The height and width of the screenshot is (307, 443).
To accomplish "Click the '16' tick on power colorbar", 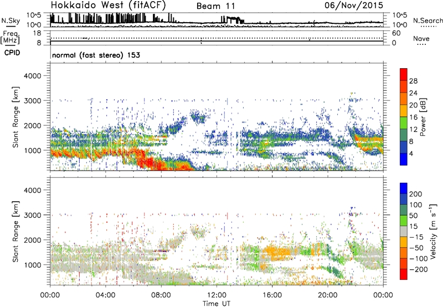I will (x=413, y=117).
